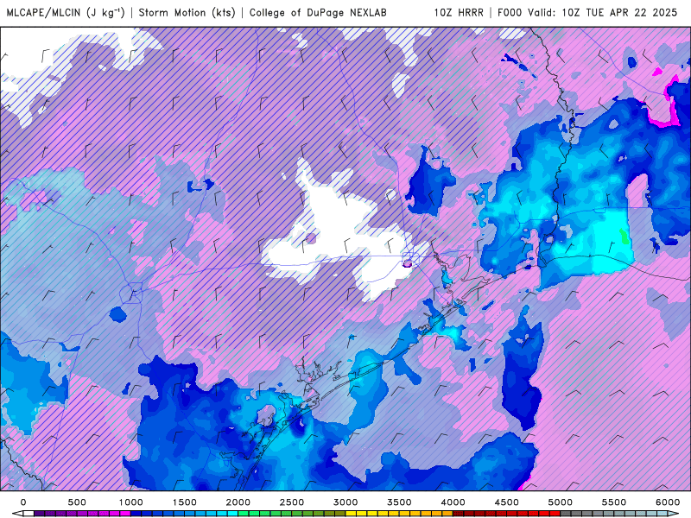Pick the bright red swatch just before 5000
The image size is (691, 518).
coord(555,514)
